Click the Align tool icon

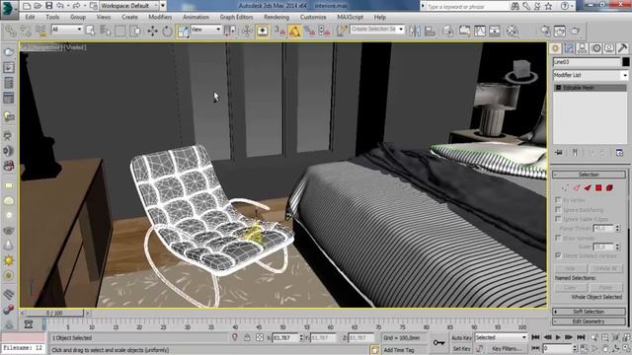coord(430,31)
